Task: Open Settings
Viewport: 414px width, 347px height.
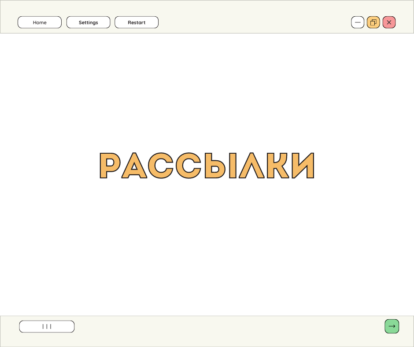Action: 88,22
